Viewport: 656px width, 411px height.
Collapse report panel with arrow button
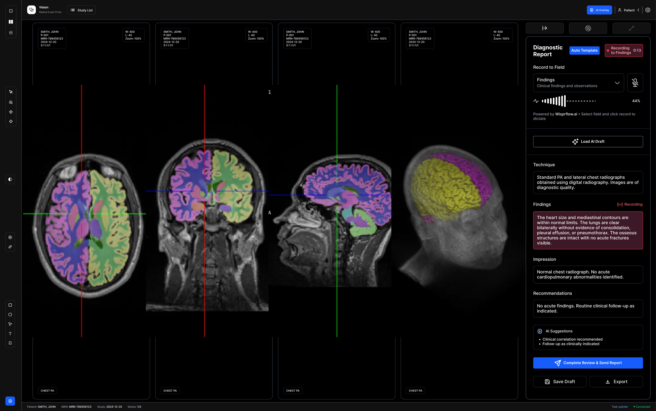point(544,28)
